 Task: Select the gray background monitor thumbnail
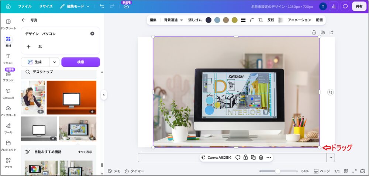pyautogui.click(x=39, y=129)
